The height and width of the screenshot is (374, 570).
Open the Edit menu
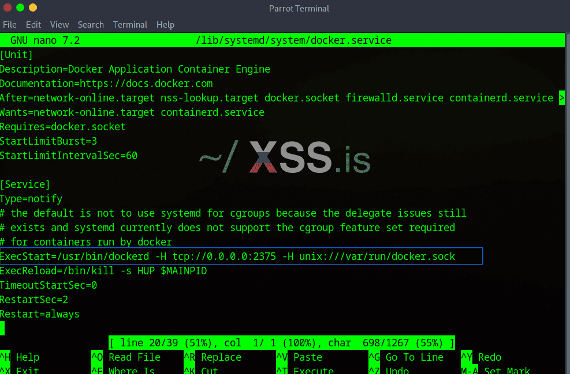[x=33, y=25]
